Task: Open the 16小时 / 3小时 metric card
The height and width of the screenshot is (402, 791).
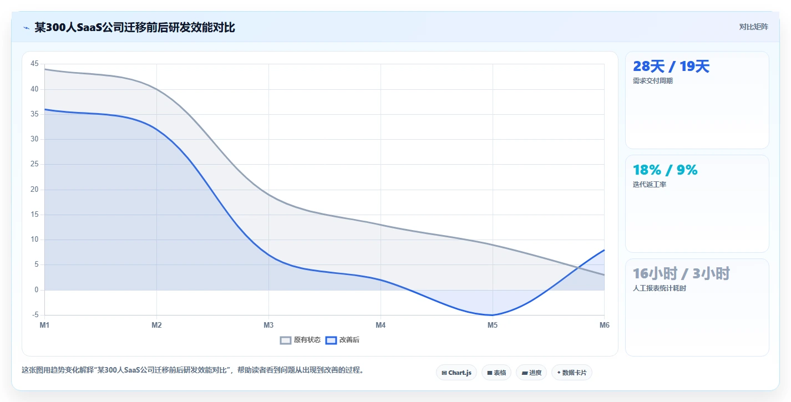Action: [x=697, y=308]
